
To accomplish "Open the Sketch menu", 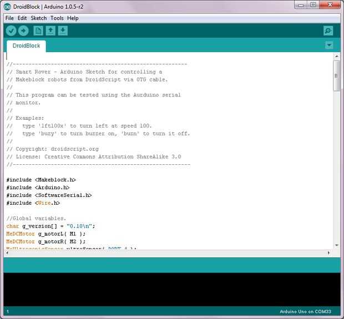I will click(39, 18).
